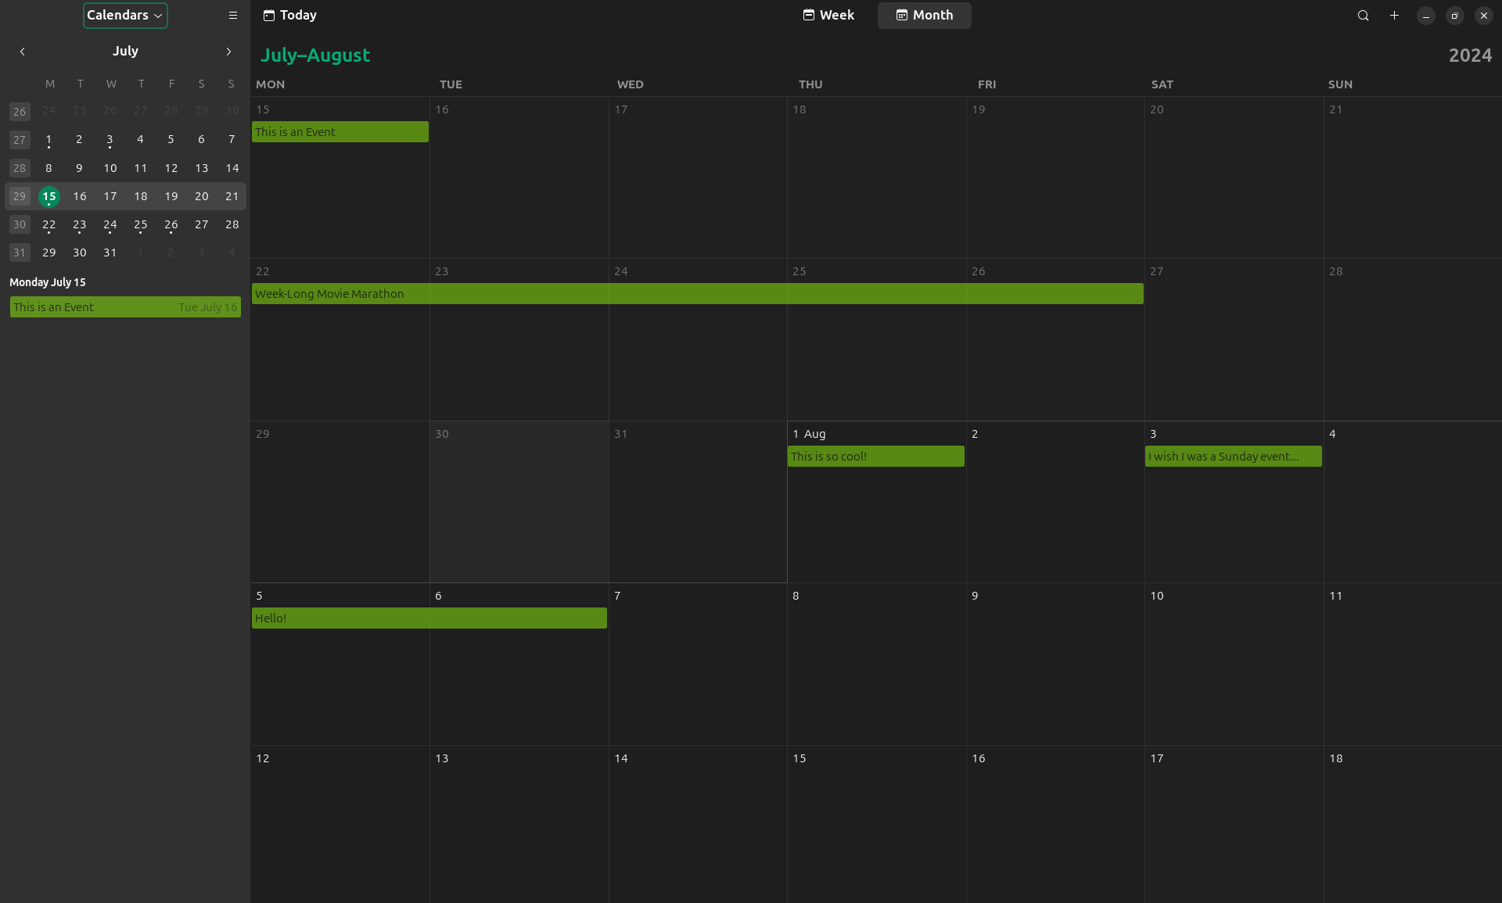Click week number 30 in mini calendar
This screenshot has height=903, width=1502.
pos(20,225)
